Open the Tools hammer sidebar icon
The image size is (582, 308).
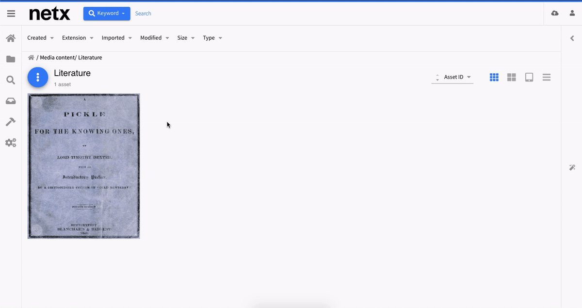(11, 122)
